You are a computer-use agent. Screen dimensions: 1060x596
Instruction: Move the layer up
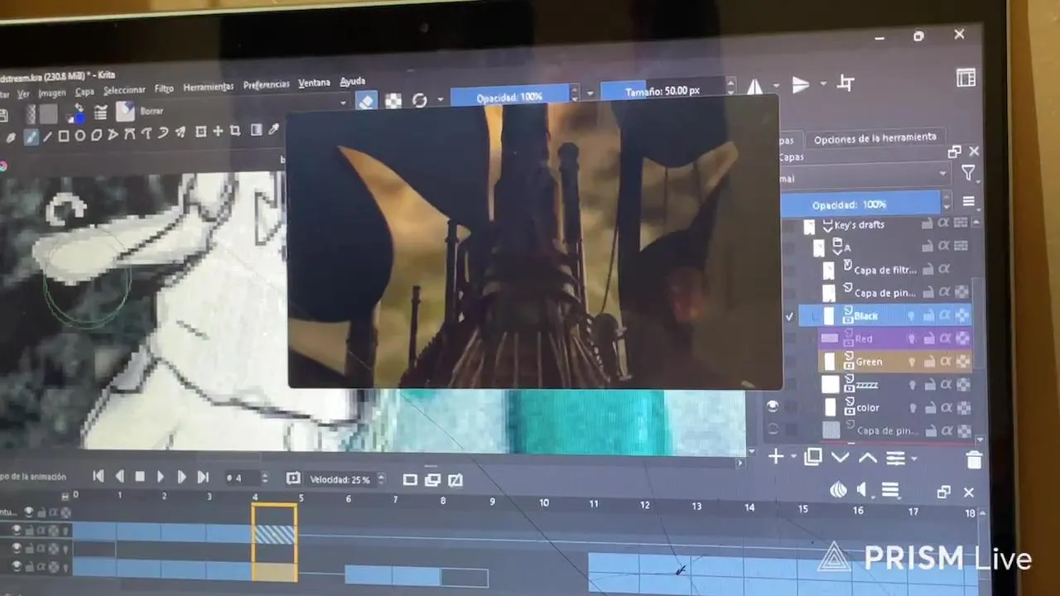click(868, 457)
